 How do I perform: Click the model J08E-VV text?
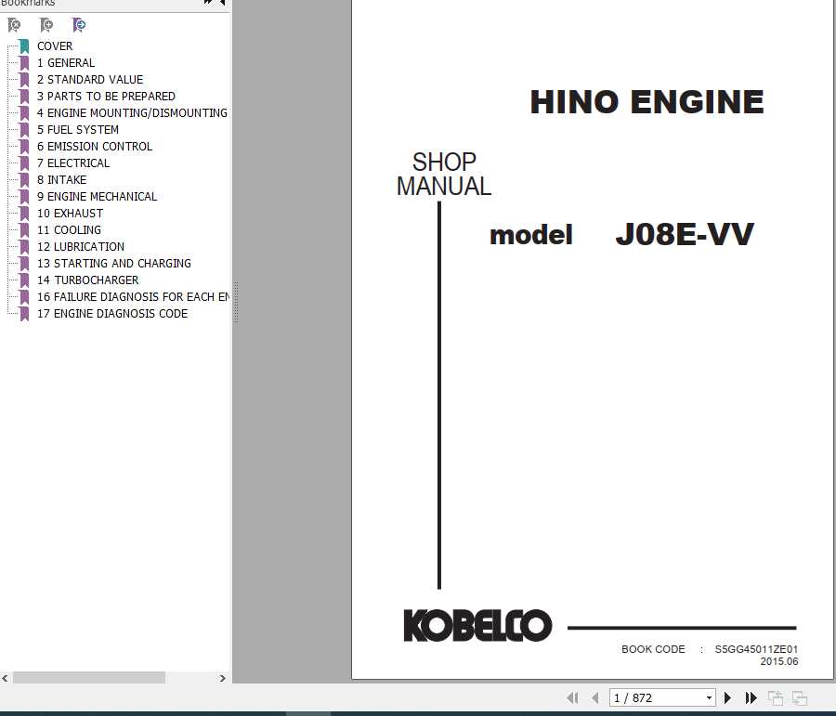point(621,235)
